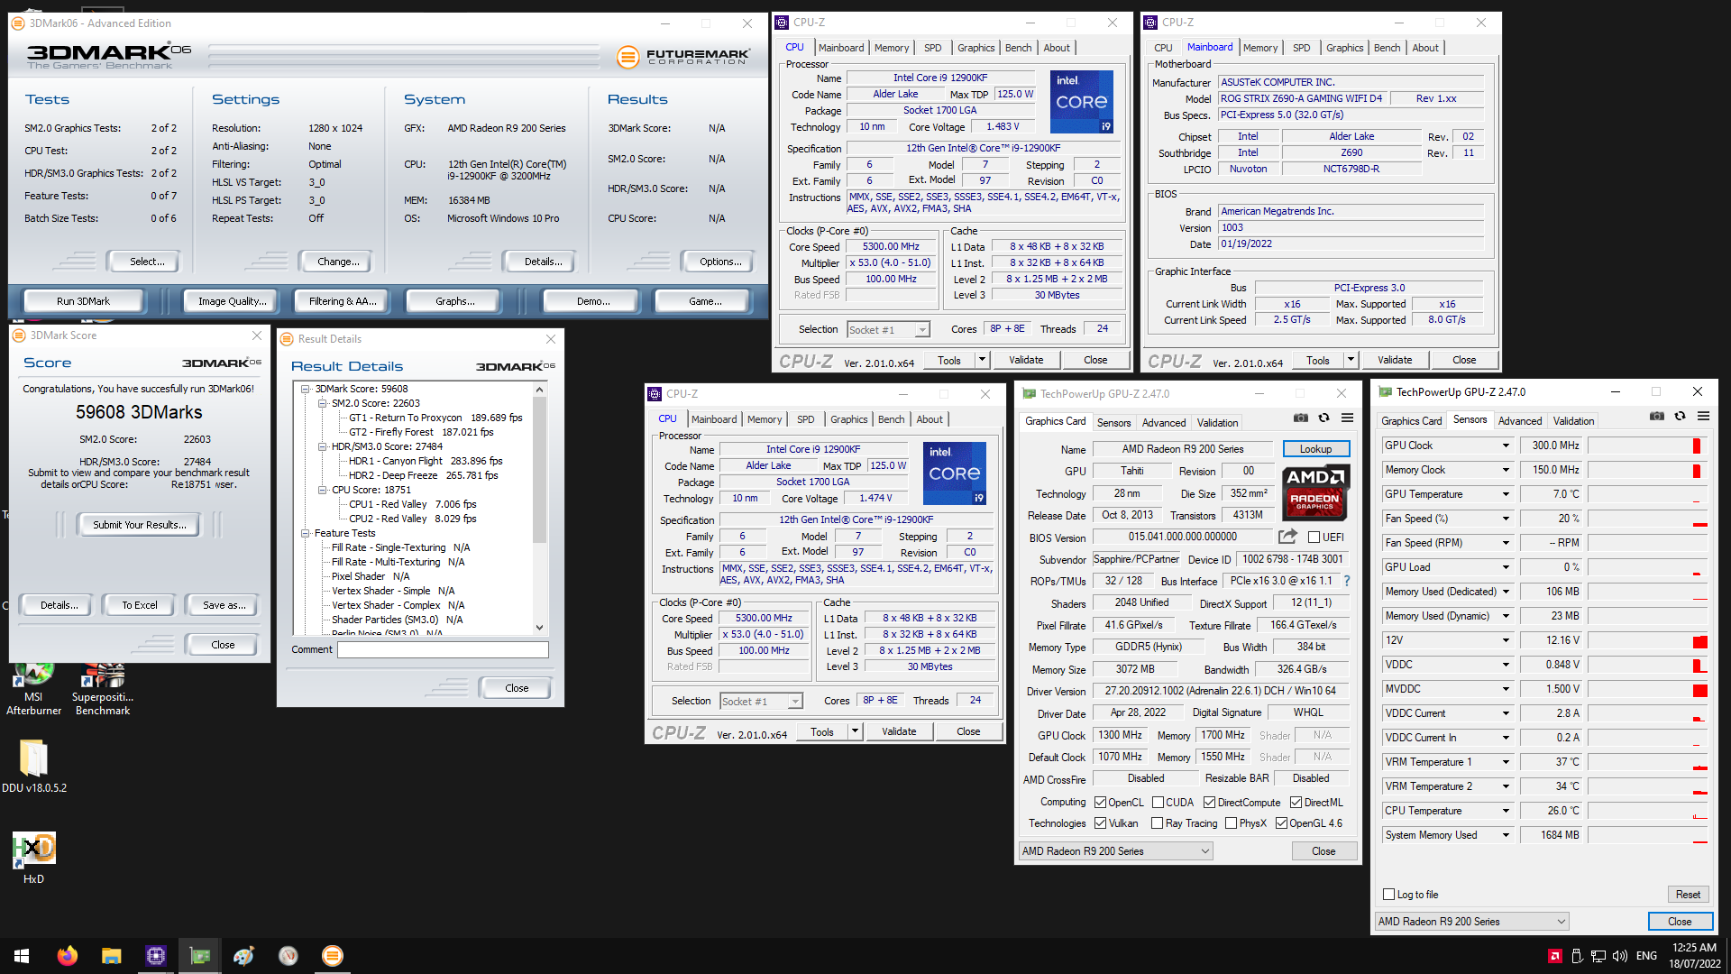The width and height of the screenshot is (1731, 974).
Task: Open CPU Temperature sensor dropdown arrow
Action: click(1506, 811)
